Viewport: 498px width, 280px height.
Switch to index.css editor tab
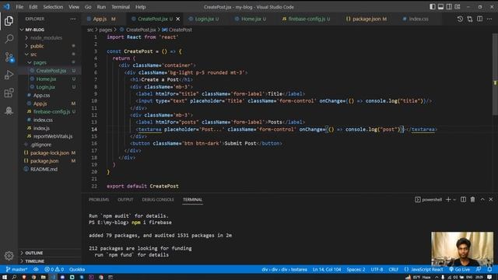point(419,19)
